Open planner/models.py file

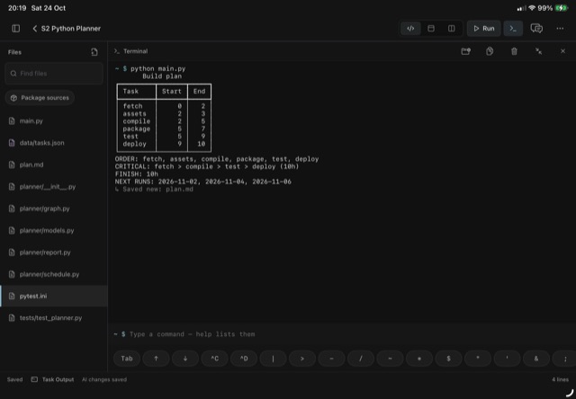point(54,230)
